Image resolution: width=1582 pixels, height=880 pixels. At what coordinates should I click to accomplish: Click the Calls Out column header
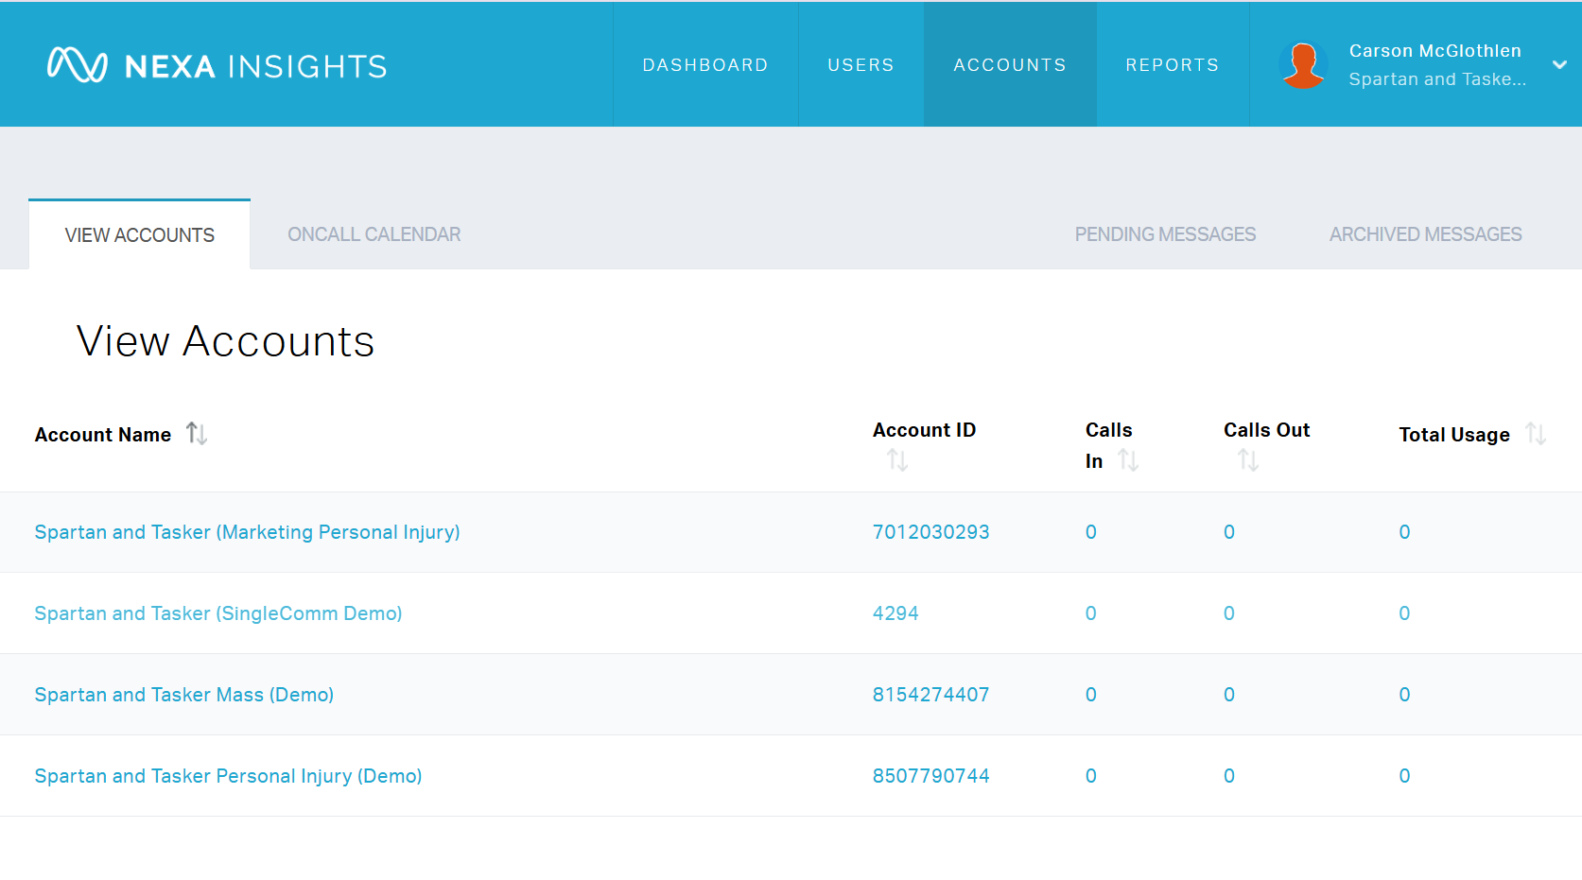(x=1266, y=430)
